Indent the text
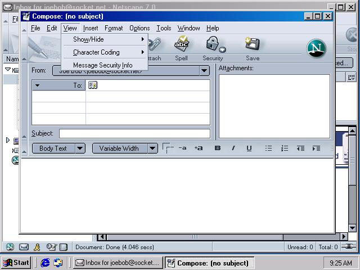 (316, 148)
